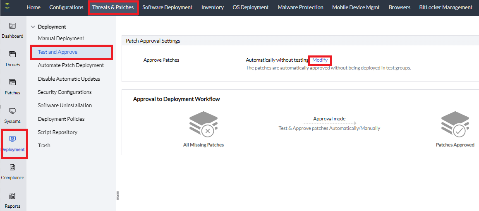The image size is (479, 211).
Task: Open the Reports sidebar icon
Action: click(12, 196)
